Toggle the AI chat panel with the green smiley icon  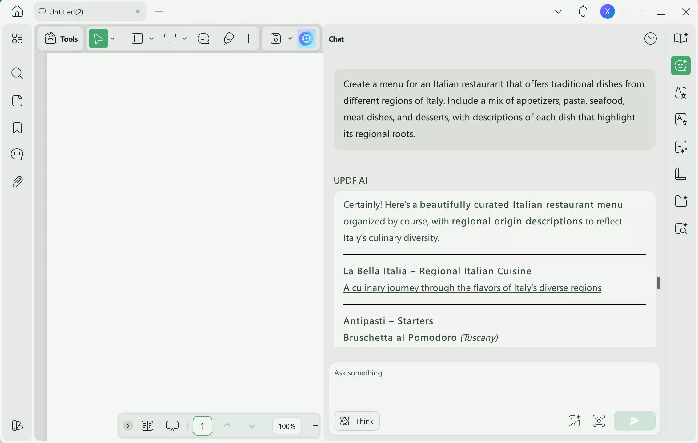point(680,65)
